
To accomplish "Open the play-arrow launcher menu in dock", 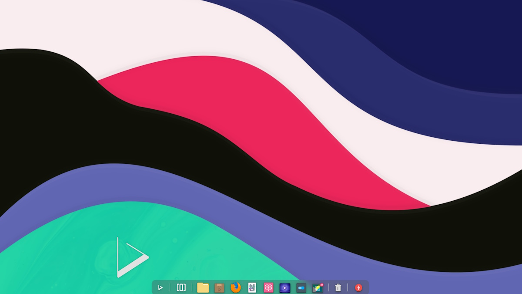I will tap(160, 287).
